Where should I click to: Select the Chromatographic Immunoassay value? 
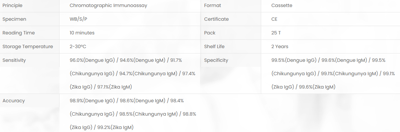click(109, 6)
